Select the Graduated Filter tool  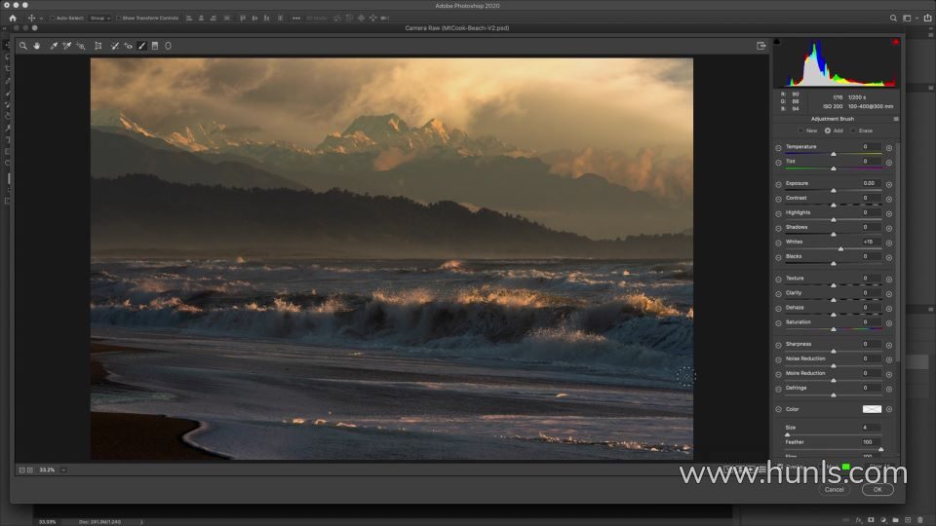155,46
